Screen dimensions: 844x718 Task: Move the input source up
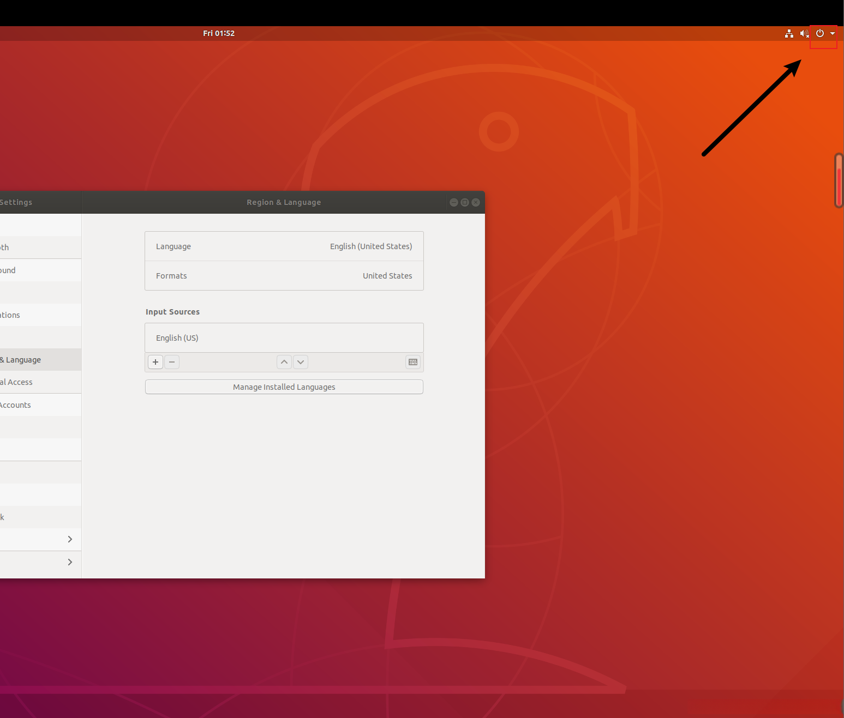(x=284, y=362)
